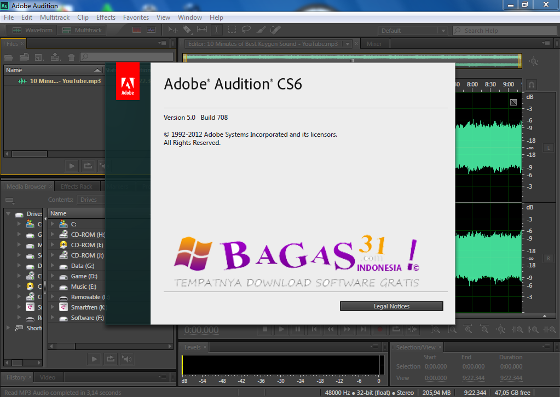Viewport: 560px width, 397px height.
Task: Click the Zoom Navigator icon beside overview
Action: [x=534, y=61]
